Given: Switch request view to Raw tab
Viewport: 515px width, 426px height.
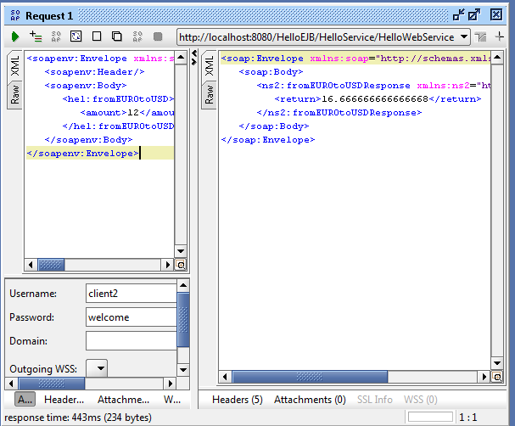Looking at the screenshot, I should [14, 96].
